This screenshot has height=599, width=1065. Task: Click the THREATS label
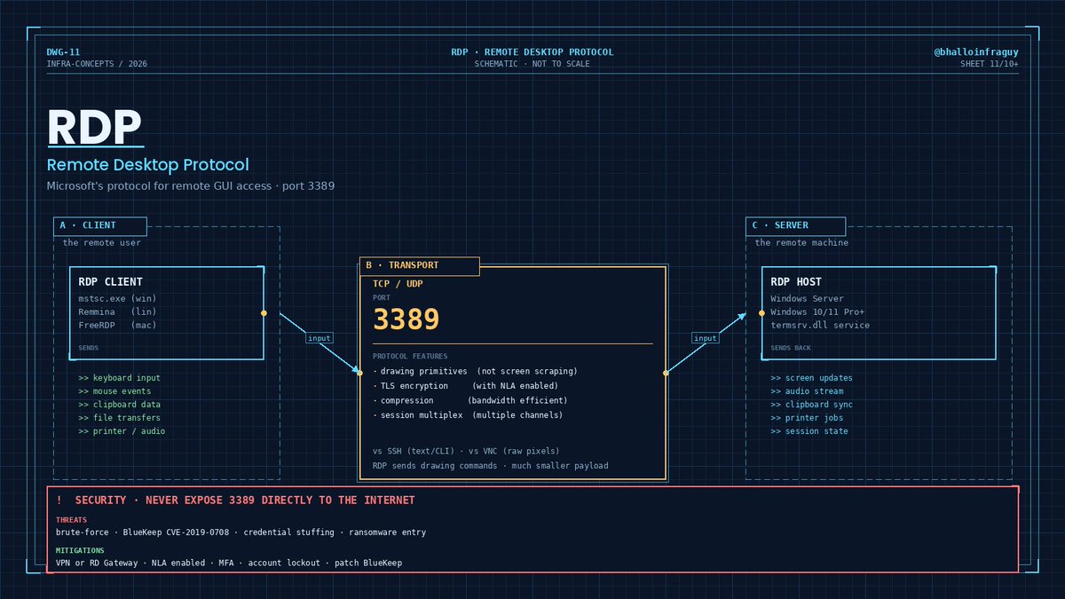(72, 520)
